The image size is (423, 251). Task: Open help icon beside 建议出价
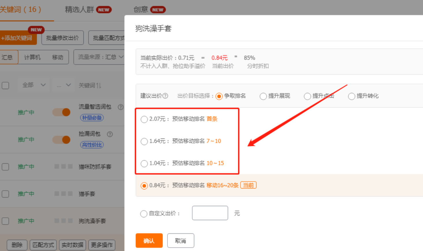tap(165, 96)
